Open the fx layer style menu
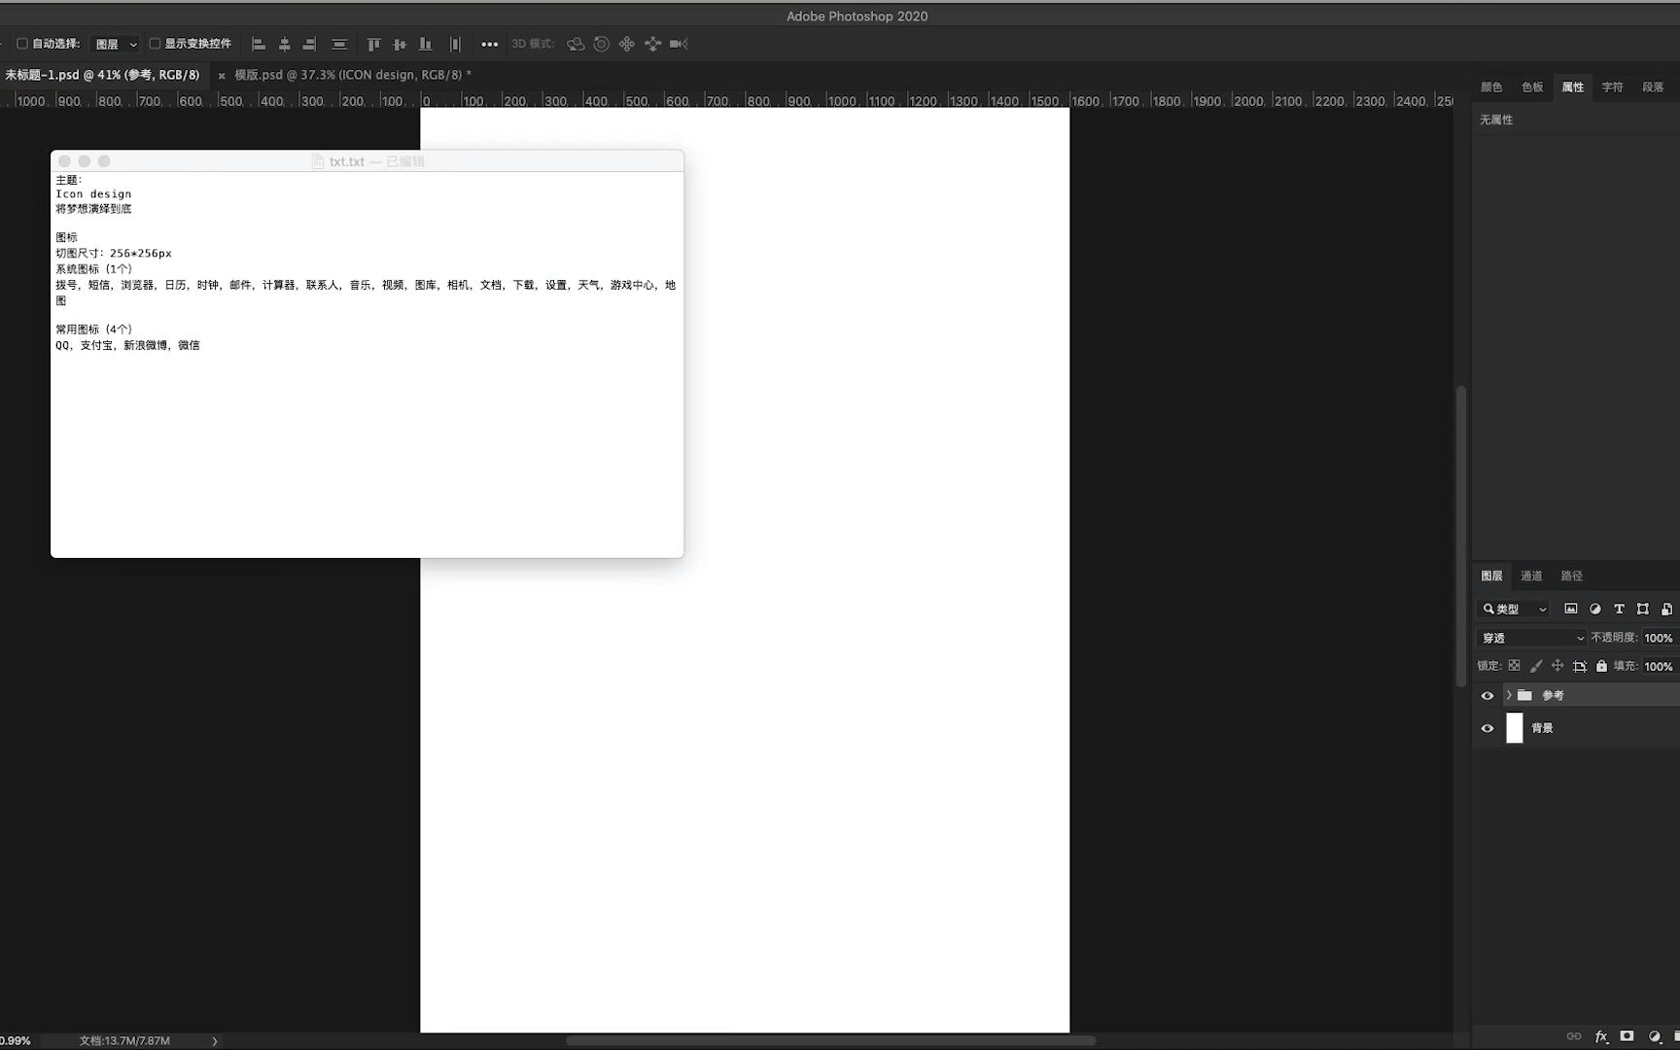This screenshot has width=1680, height=1050. point(1601,1036)
